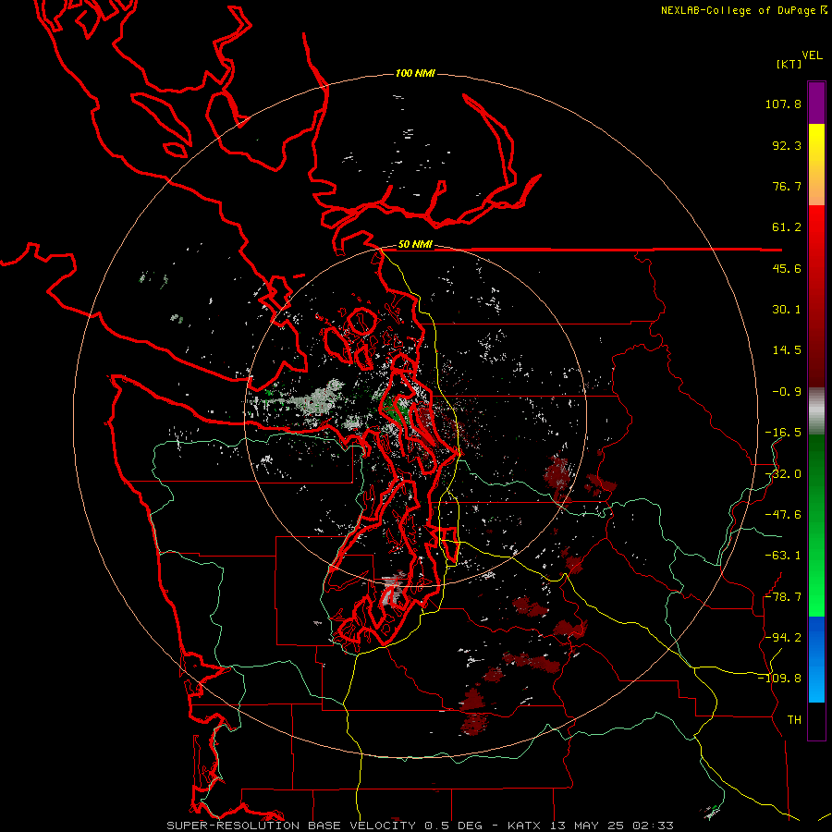Image resolution: width=832 pixels, height=832 pixels.
Task: Click the 61.2 legend value
Action: (x=787, y=227)
